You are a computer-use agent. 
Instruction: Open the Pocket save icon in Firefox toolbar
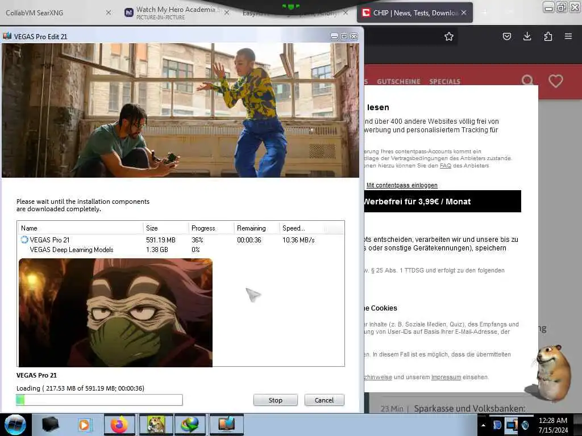507,36
